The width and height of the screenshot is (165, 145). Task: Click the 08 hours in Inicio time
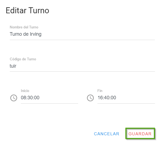(x=23, y=98)
